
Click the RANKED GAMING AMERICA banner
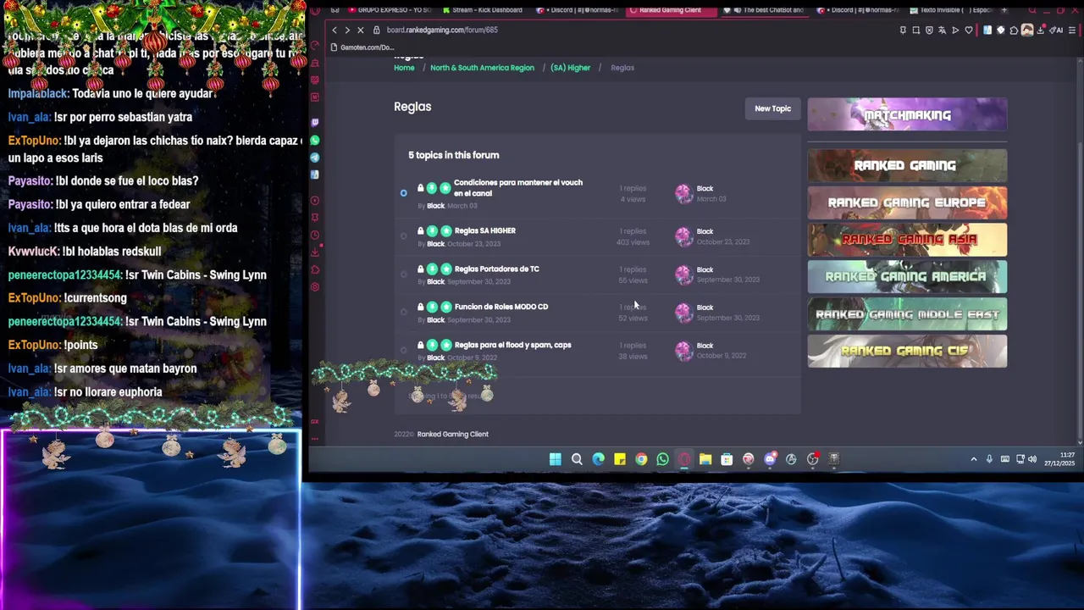907,276
